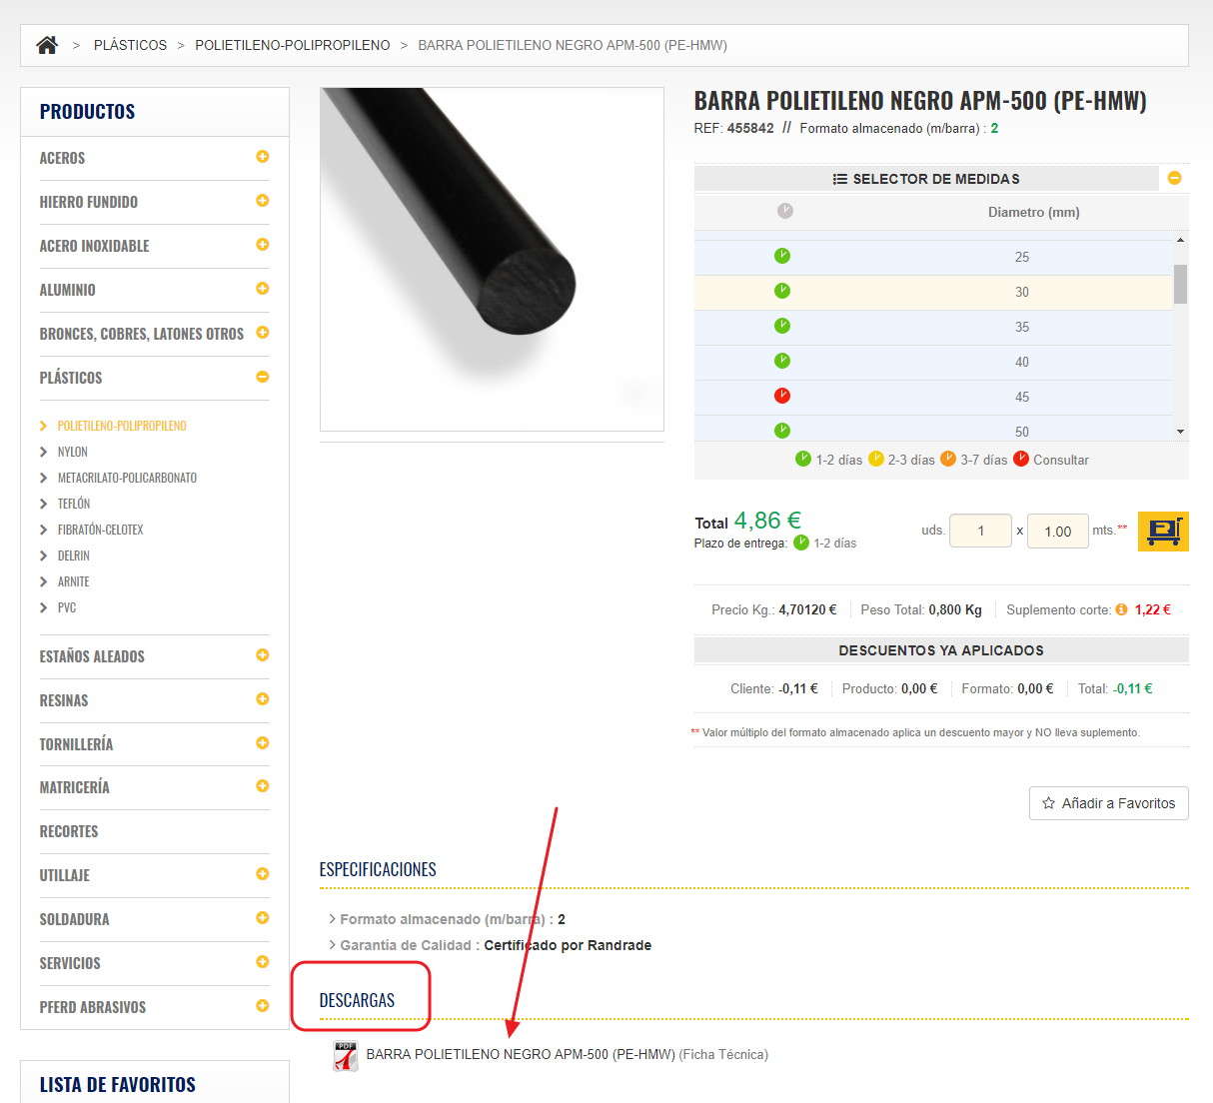Click the yellow 2-3 días legend icon
Screen dimensions: 1213x1103
click(x=876, y=459)
